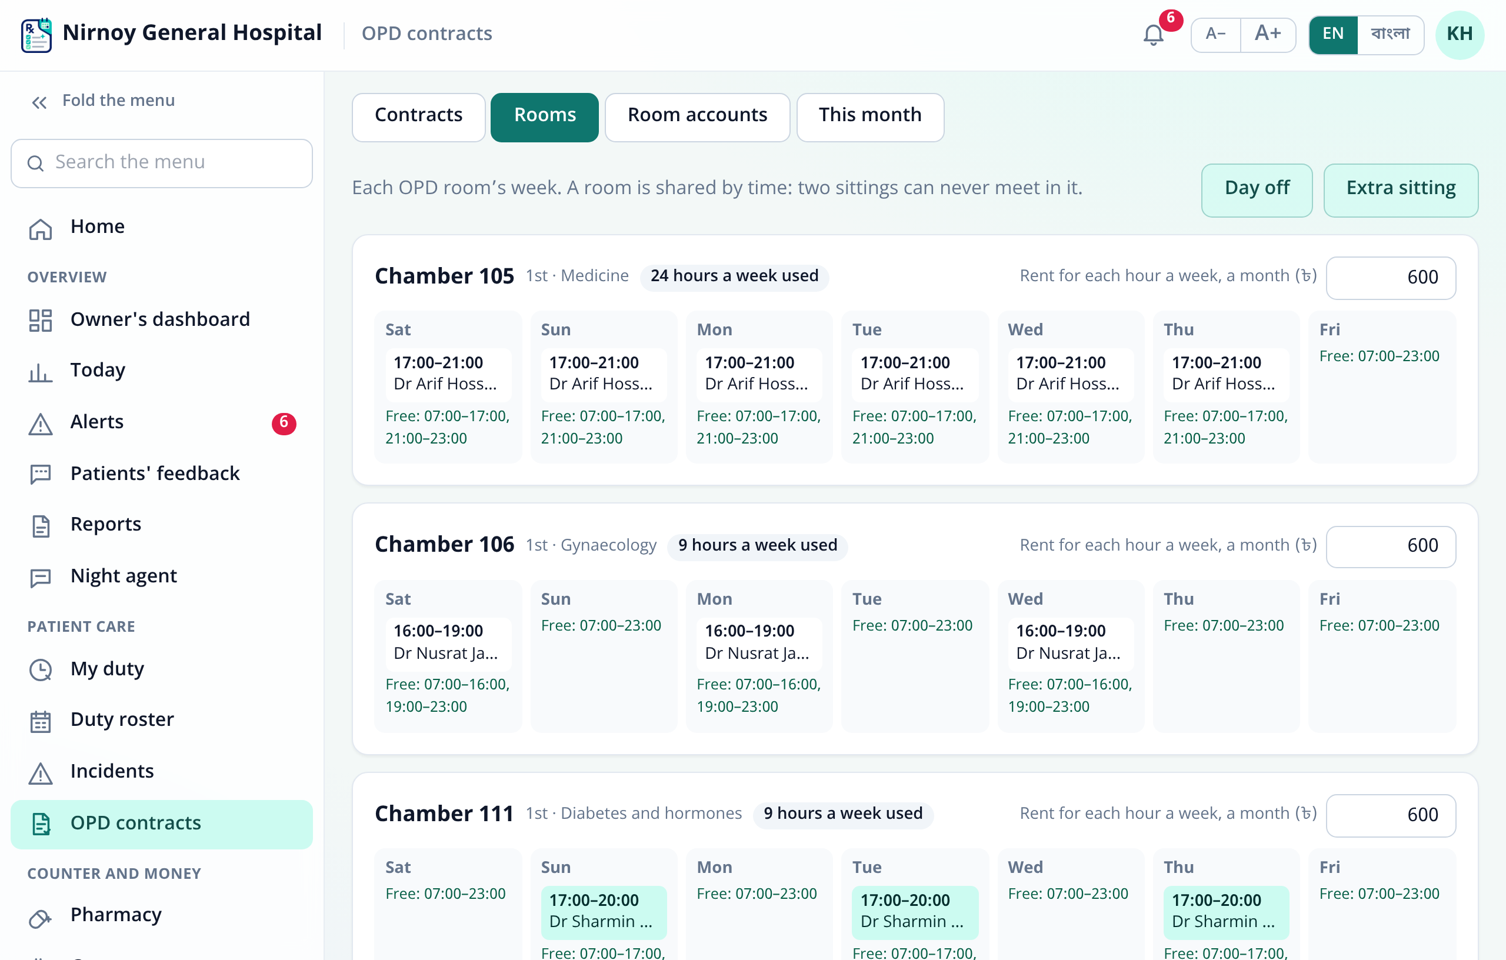Open Chamber 105 Saturday 17:00–21:00 sitting

pyautogui.click(x=448, y=375)
